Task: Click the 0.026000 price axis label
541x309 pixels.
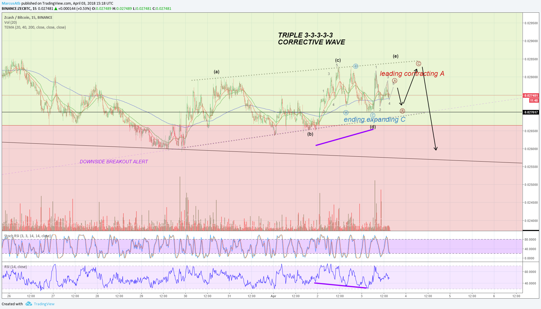Action: tap(531, 149)
